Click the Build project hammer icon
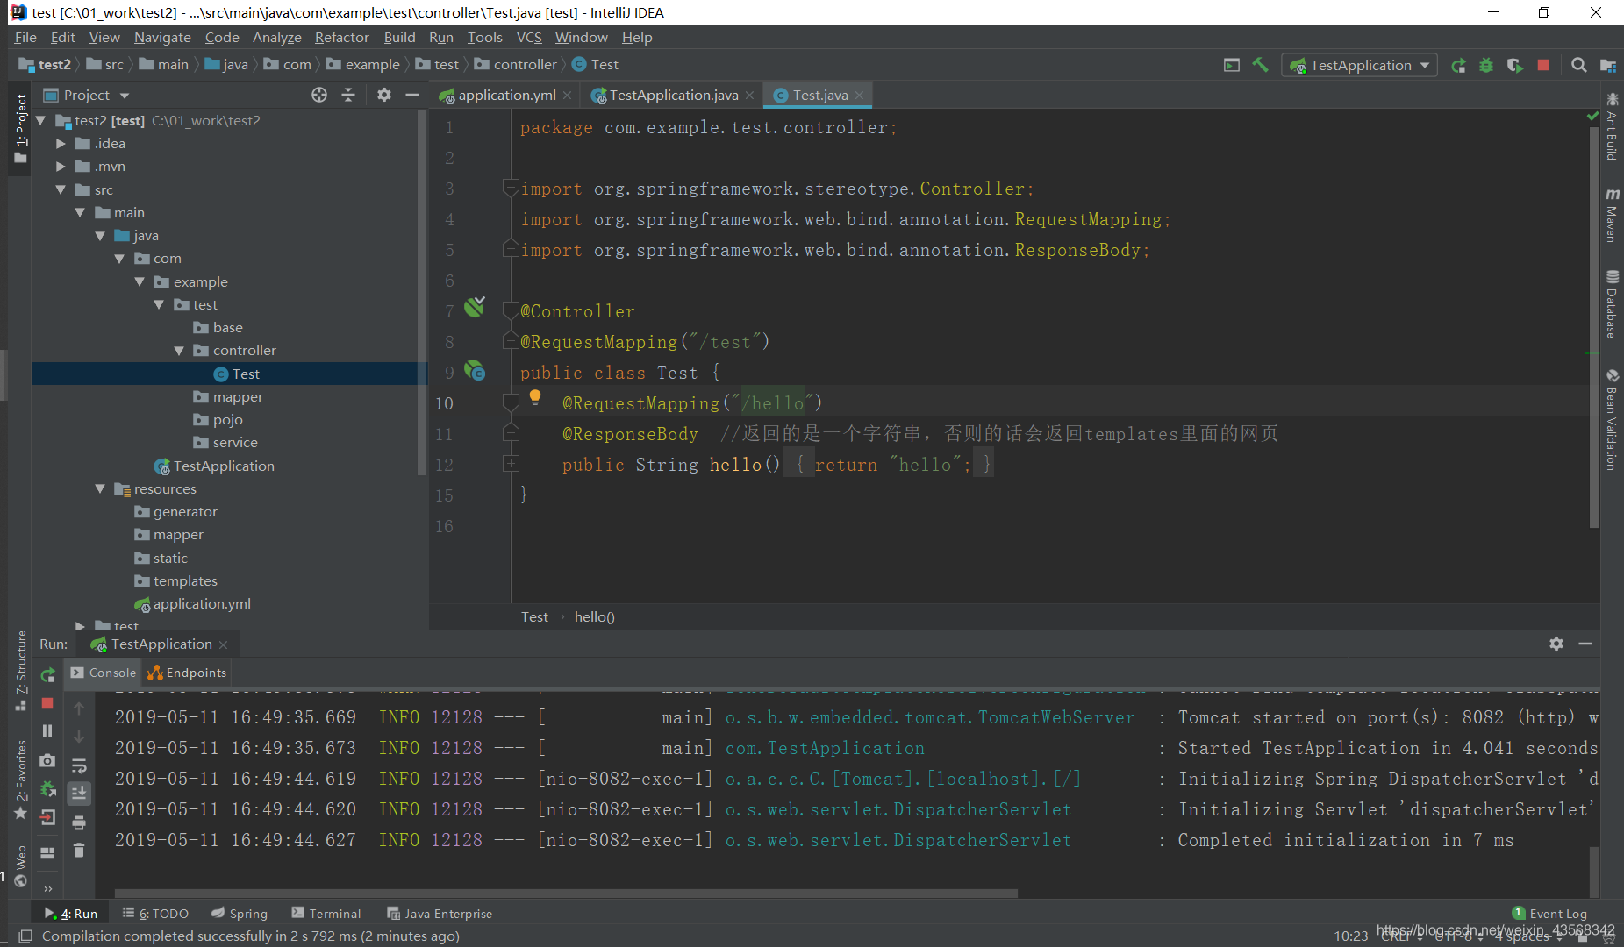Screen dimensions: 1624x947 click(1260, 65)
